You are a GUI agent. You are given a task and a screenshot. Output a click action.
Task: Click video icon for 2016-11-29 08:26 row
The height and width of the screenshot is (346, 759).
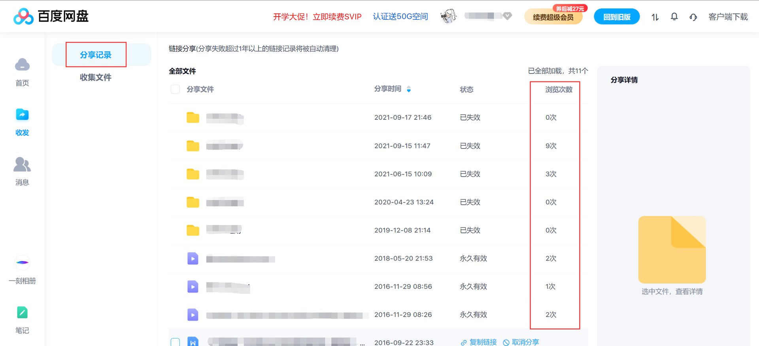[193, 315]
